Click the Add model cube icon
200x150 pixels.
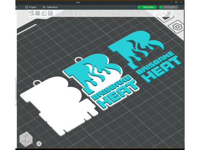pyautogui.click(x=31, y=13)
